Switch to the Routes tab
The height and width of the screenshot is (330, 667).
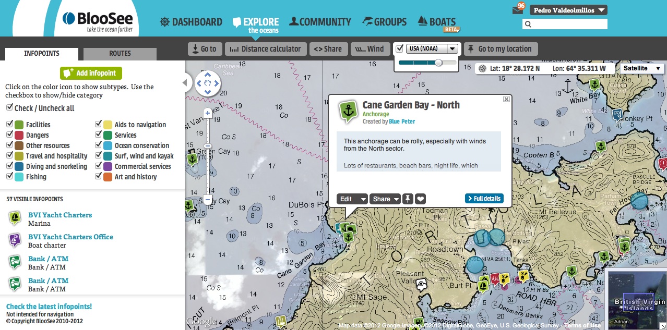pyautogui.click(x=120, y=53)
